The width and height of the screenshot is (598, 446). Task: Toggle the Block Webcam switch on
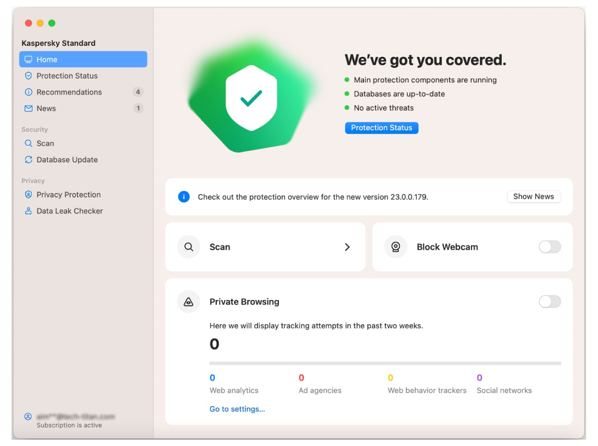[550, 247]
